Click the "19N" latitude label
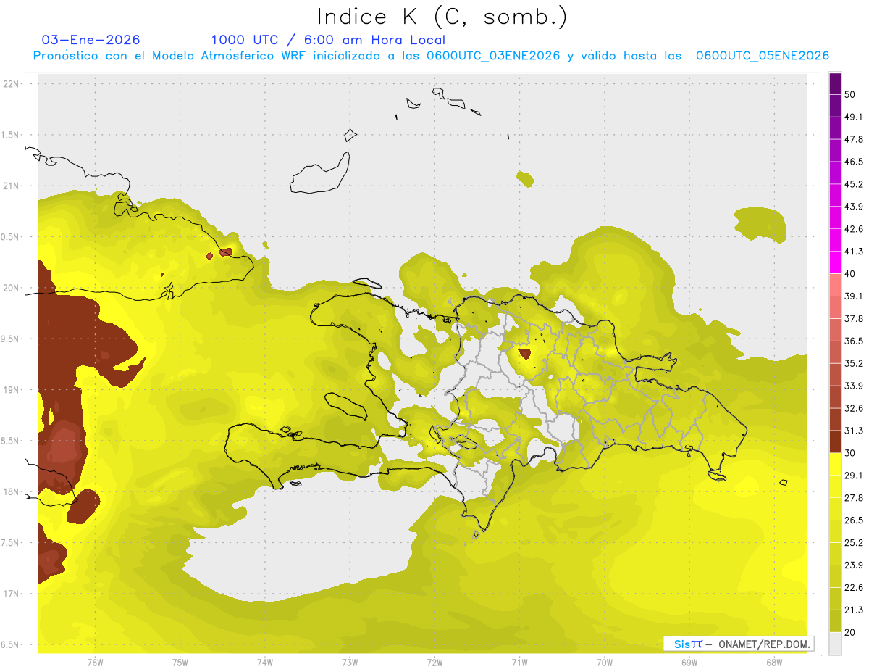 [x=12, y=390]
